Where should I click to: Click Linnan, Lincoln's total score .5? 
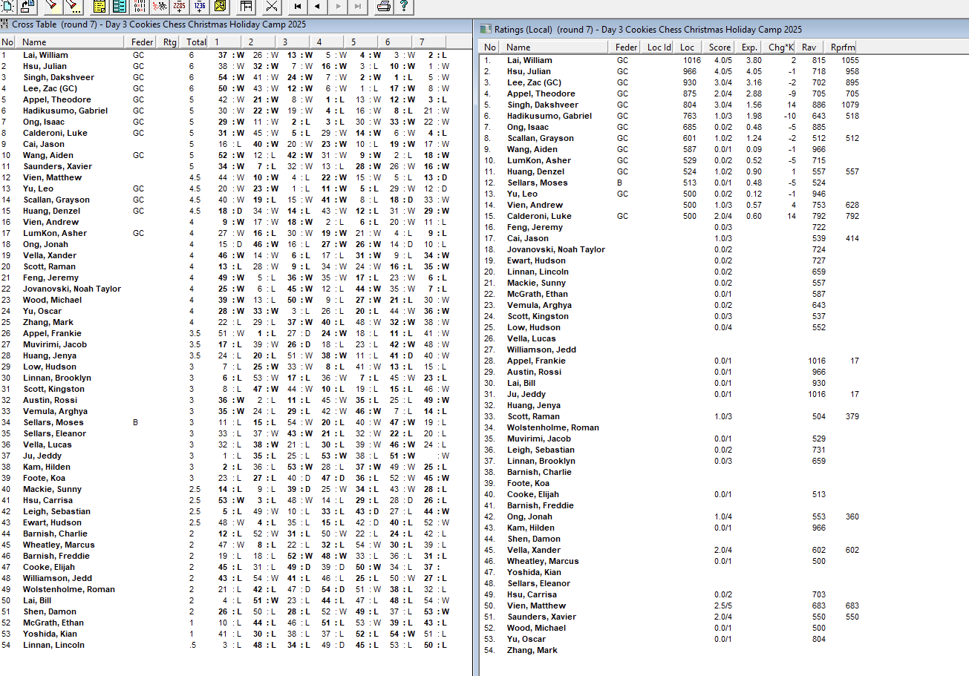[192, 645]
